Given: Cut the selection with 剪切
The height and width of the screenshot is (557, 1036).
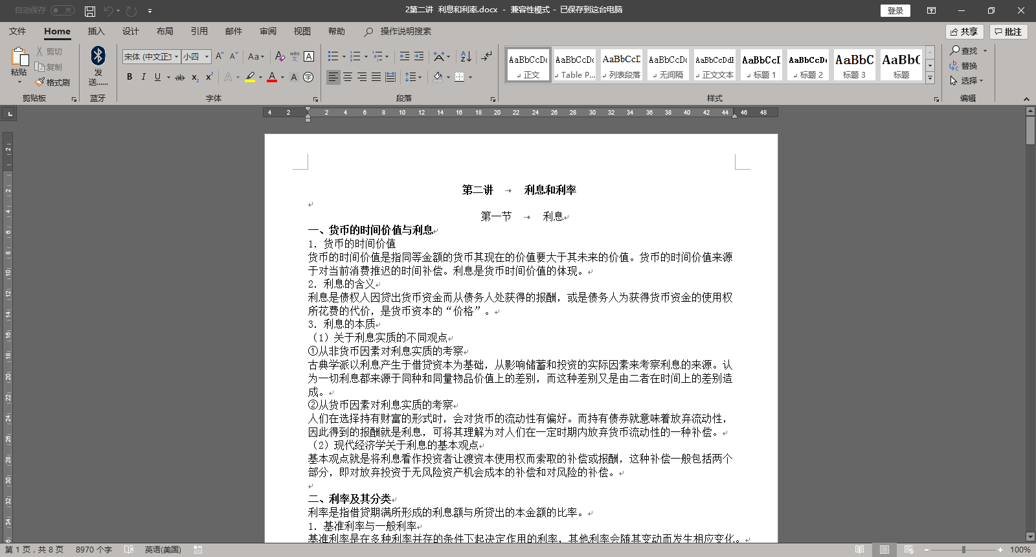Looking at the screenshot, I should point(49,51).
